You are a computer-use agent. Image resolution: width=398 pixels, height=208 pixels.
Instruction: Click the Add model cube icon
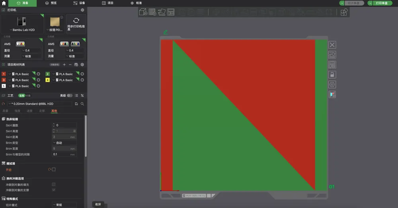143,12
